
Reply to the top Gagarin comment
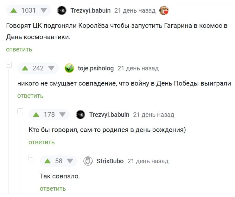click(x=19, y=49)
